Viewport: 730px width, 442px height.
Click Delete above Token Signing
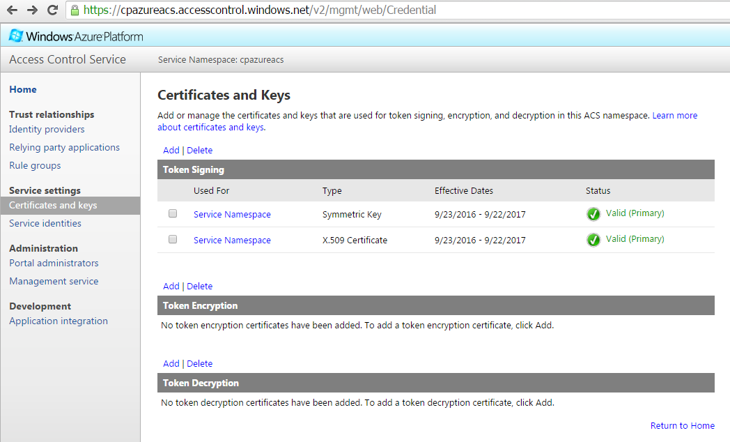[x=199, y=150]
